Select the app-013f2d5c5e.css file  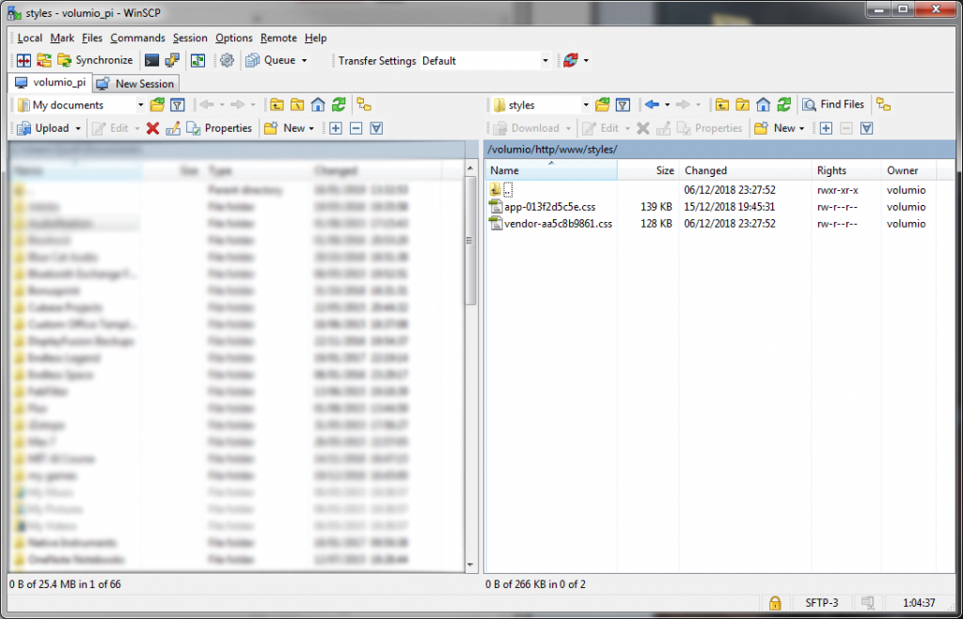(x=543, y=207)
